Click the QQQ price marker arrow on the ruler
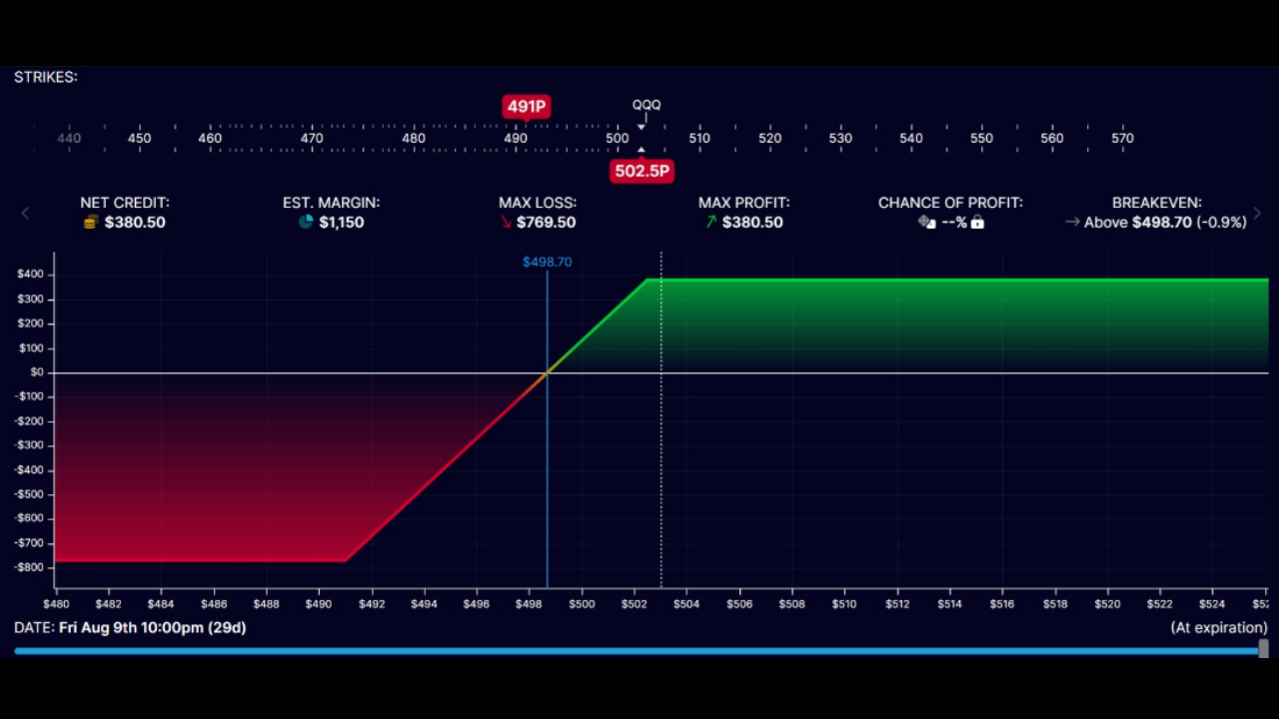This screenshot has height=719, width=1279. click(641, 125)
